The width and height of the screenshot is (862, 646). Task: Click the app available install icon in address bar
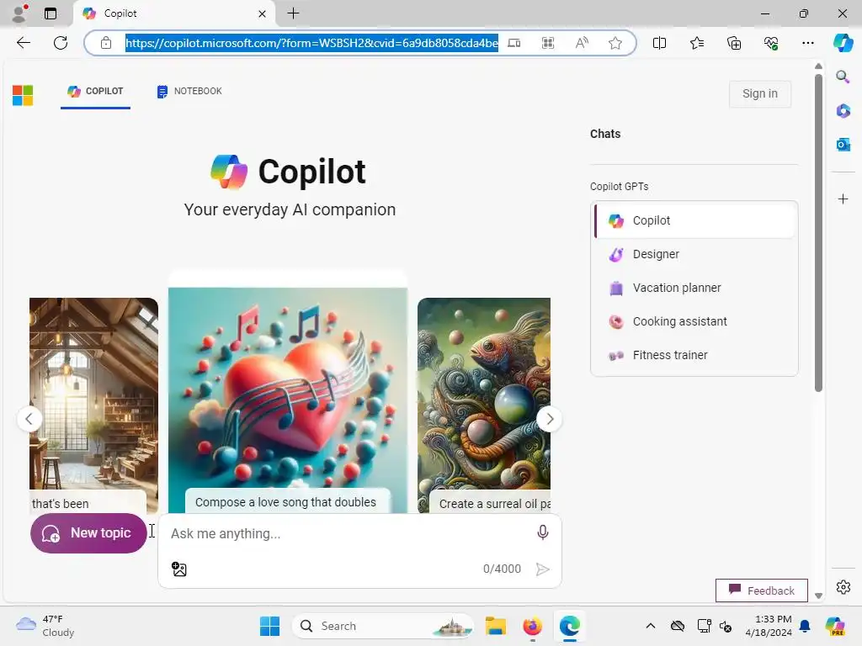pyautogui.click(x=514, y=43)
